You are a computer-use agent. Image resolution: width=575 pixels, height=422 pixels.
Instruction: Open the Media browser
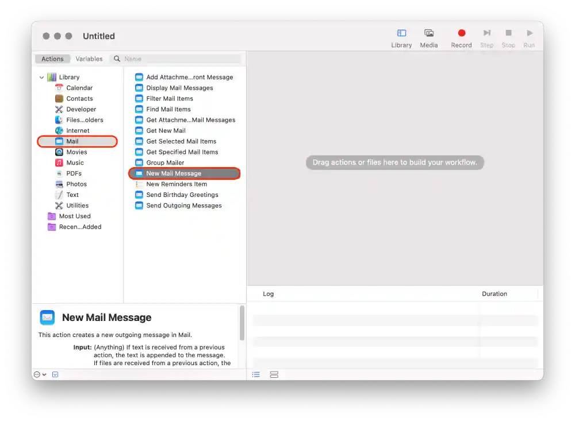tap(429, 38)
